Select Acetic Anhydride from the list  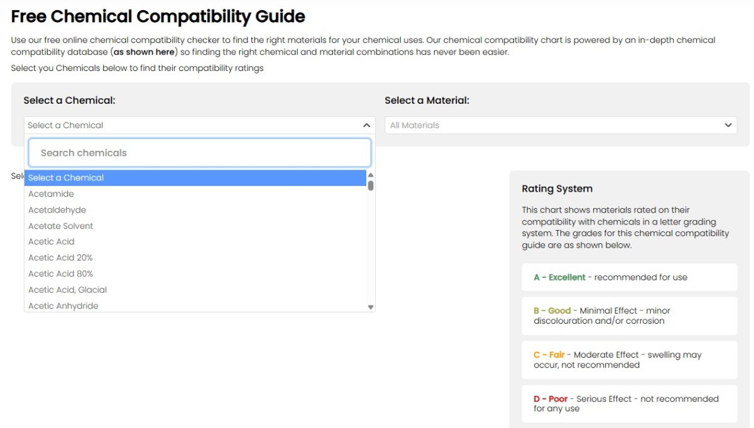63,305
